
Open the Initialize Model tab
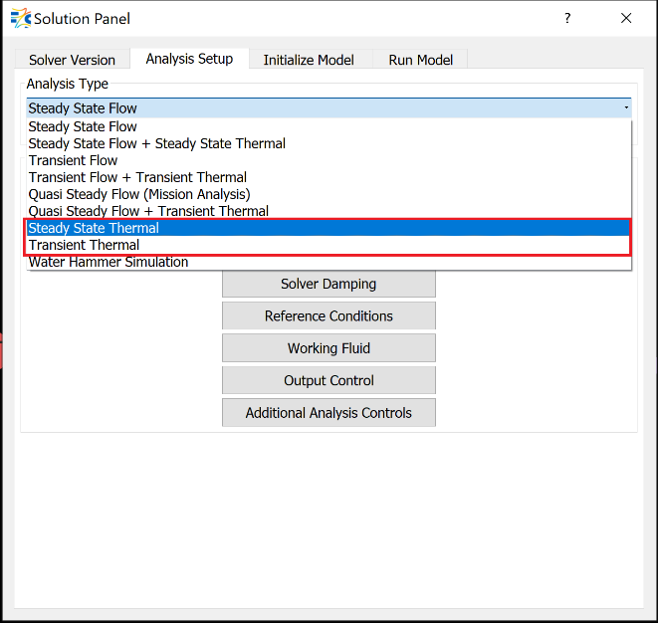coord(308,60)
